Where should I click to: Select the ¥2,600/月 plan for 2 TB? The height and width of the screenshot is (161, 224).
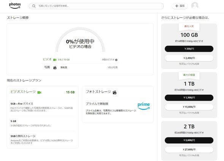click(189, 140)
